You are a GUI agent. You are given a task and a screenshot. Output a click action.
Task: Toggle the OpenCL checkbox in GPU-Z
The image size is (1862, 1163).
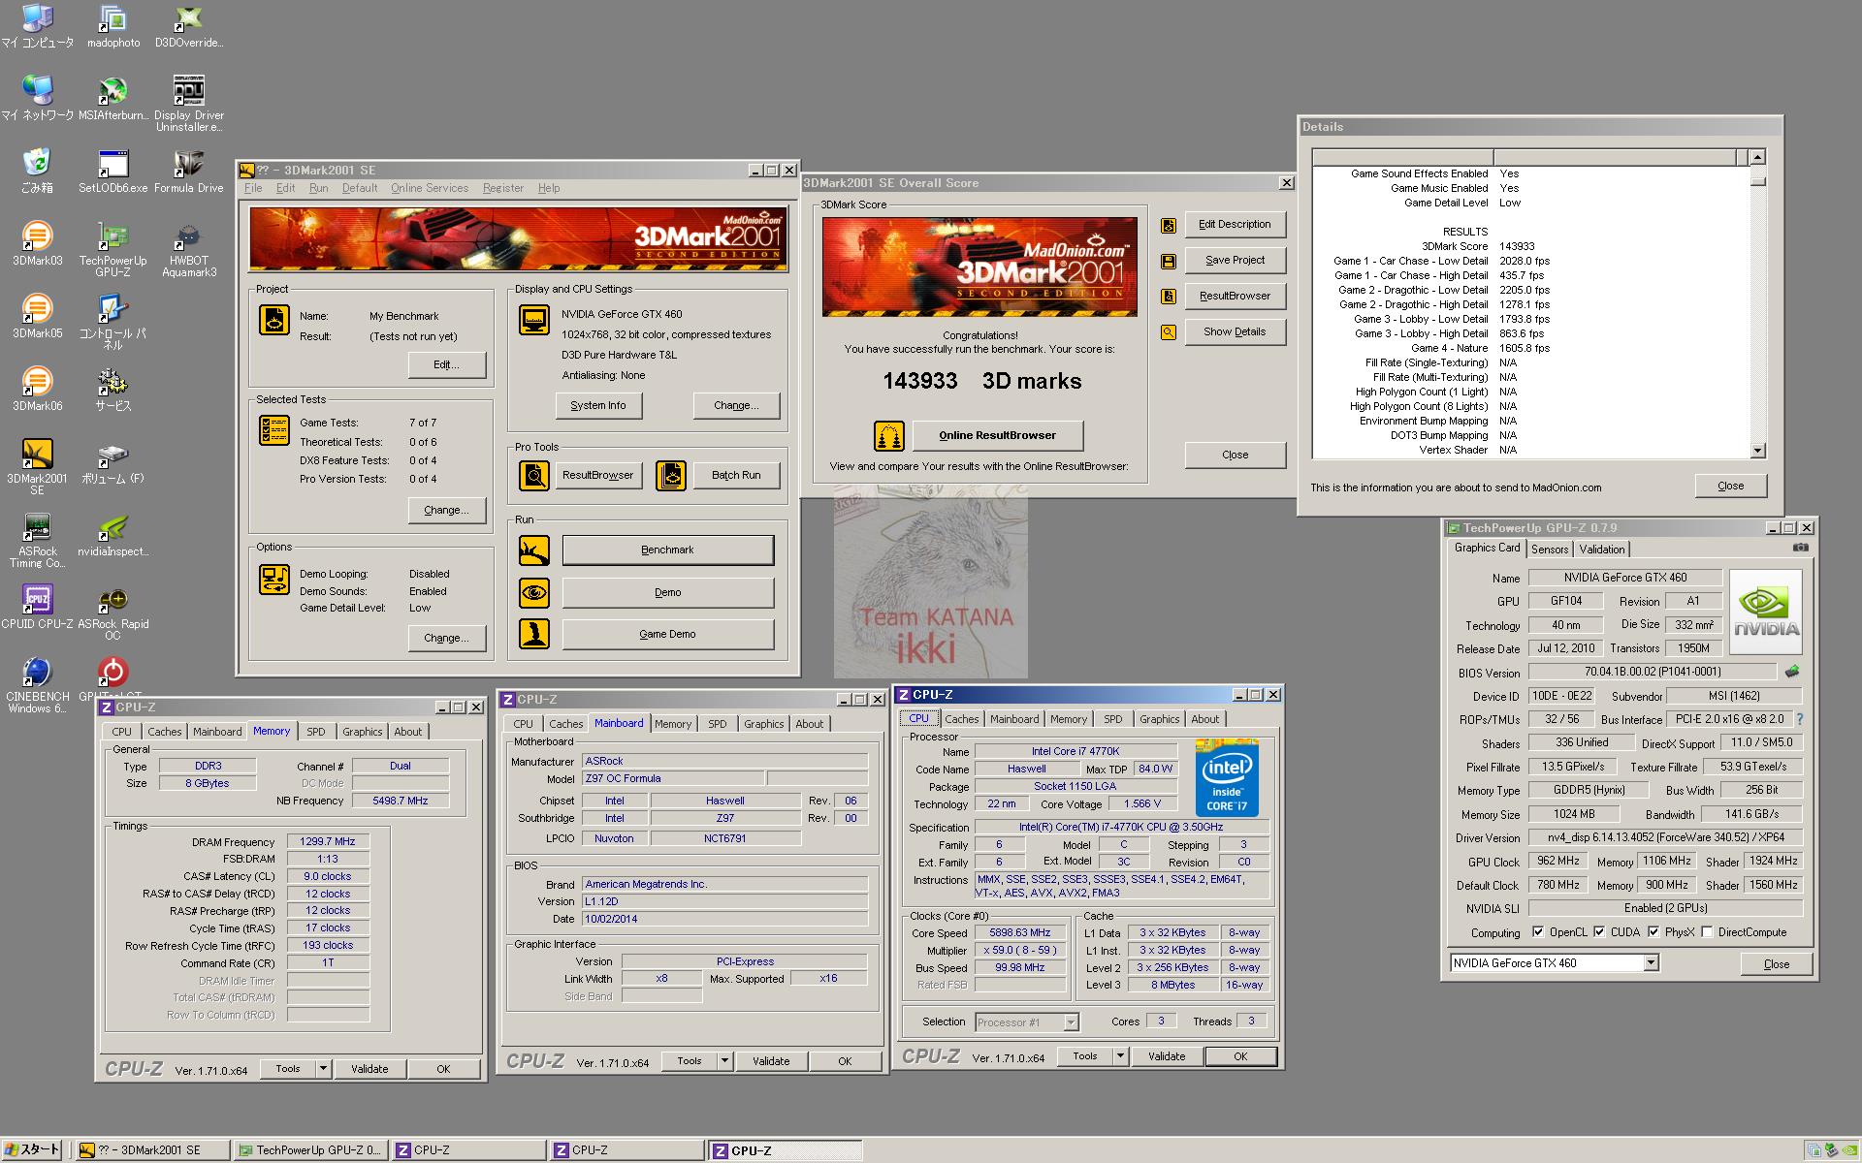coord(1538,932)
